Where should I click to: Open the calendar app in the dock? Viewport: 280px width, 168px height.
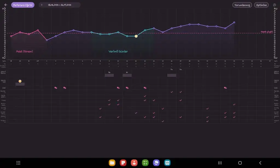click(167, 163)
